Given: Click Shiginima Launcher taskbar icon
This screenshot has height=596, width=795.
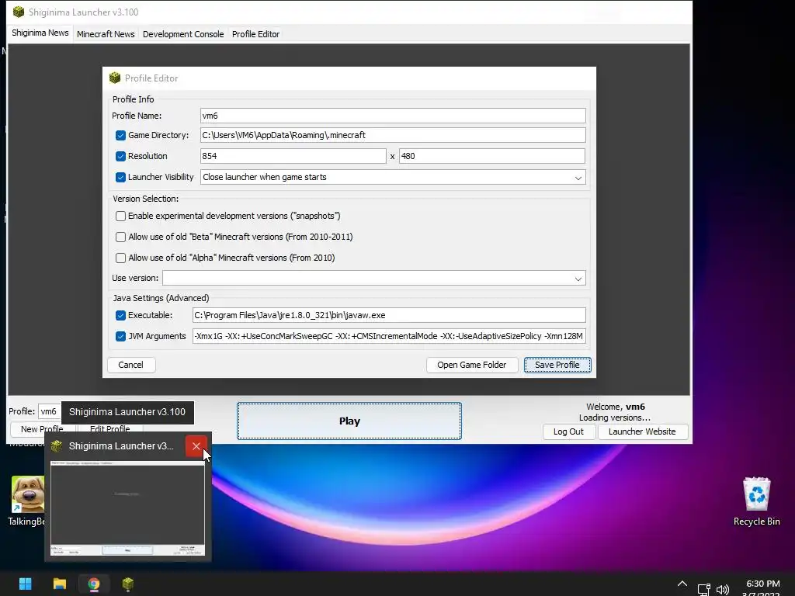Looking at the screenshot, I should [128, 584].
